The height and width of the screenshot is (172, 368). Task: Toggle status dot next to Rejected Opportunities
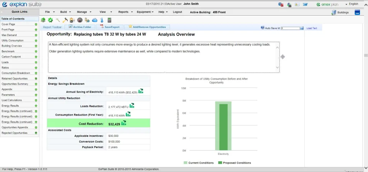[36, 133]
